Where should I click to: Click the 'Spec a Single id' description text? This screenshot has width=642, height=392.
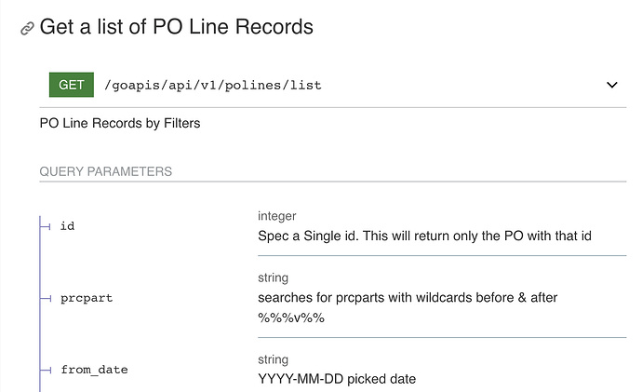point(424,236)
